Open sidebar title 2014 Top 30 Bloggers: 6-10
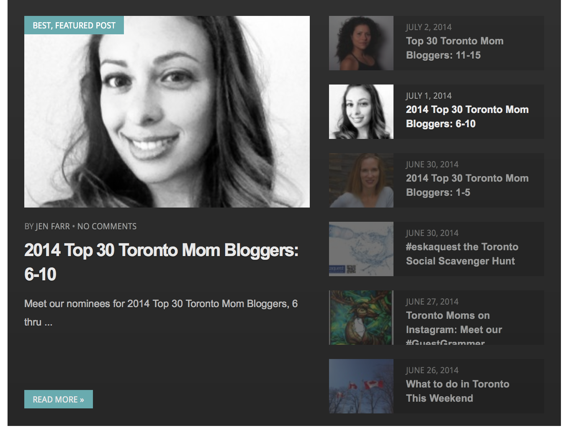The image size is (576, 436). pos(467,117)
